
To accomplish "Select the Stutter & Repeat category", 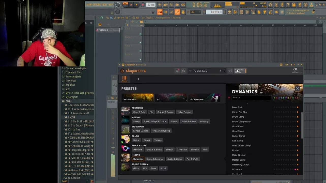I will click(x=165, y=112).
